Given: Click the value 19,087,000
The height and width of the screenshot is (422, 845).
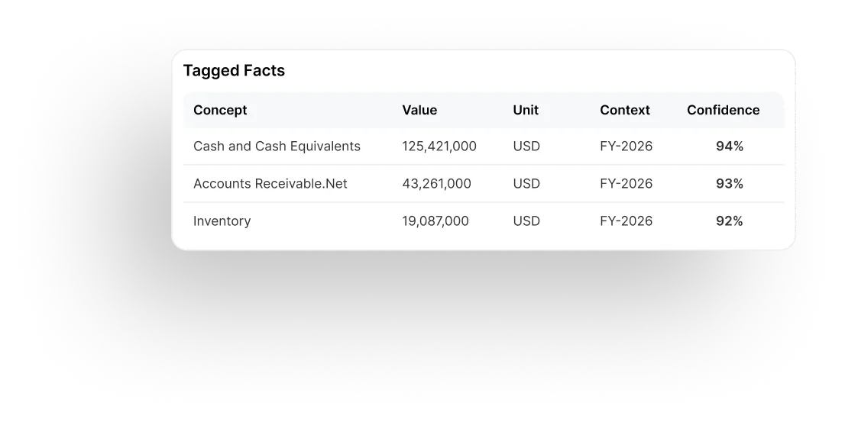Looking at the screenshot, I should click(x=435, y=221).
